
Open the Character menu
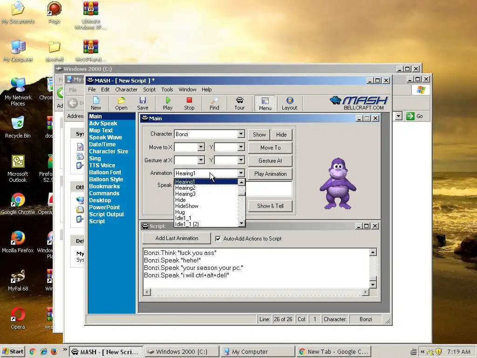(126, 89)
